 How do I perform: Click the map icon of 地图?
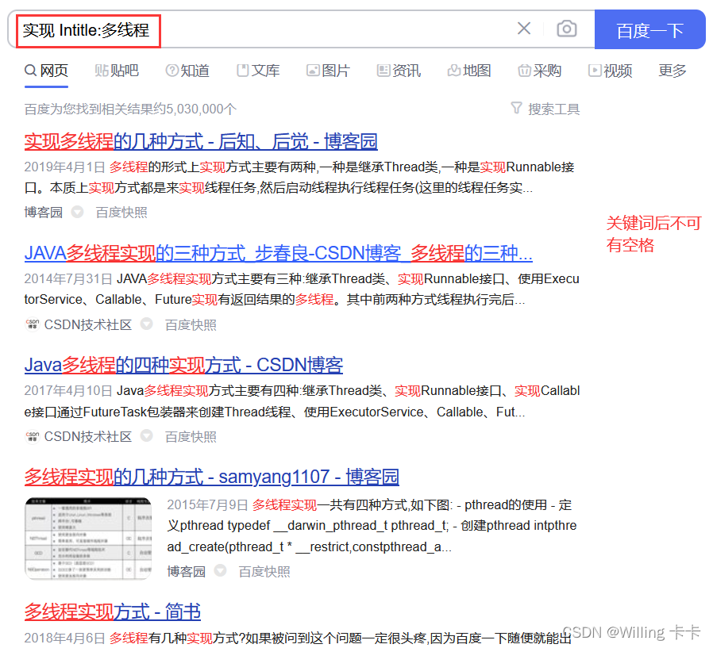[x=454, y=71]
